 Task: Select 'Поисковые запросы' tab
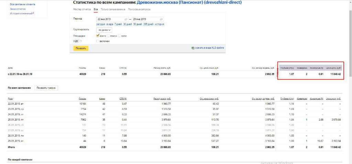click(x=139, y=9)
